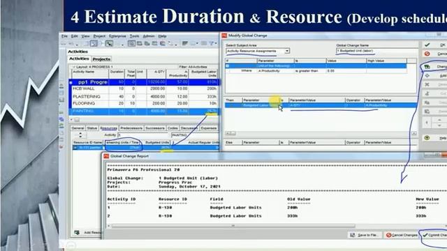
Task: Switch to the Activities tab
Action: [79, 59]
